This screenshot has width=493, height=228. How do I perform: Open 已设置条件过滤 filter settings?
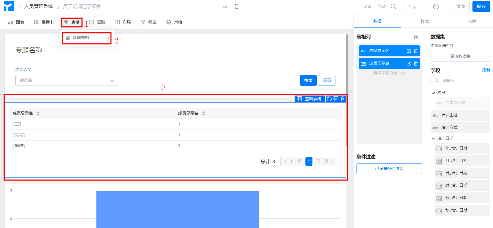(389, 169)
